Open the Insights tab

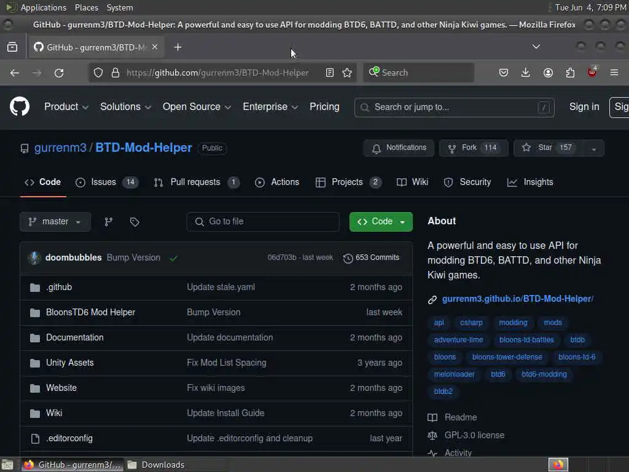tap(530, 182)
